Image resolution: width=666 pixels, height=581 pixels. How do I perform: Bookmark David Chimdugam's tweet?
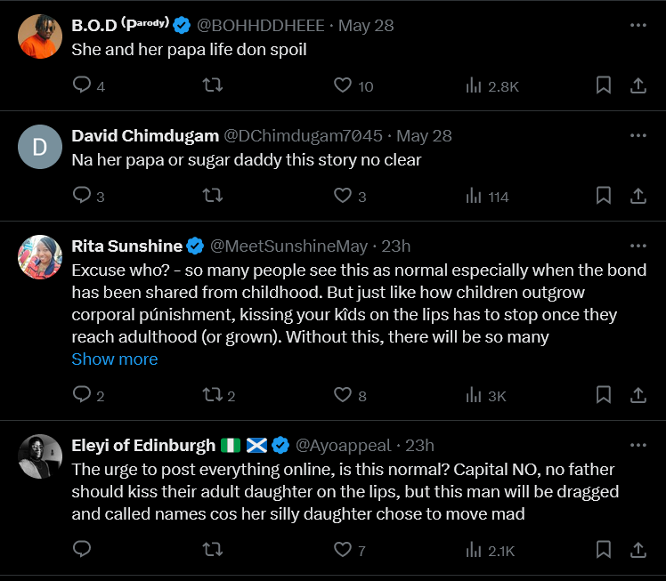(x=603, y=196)
